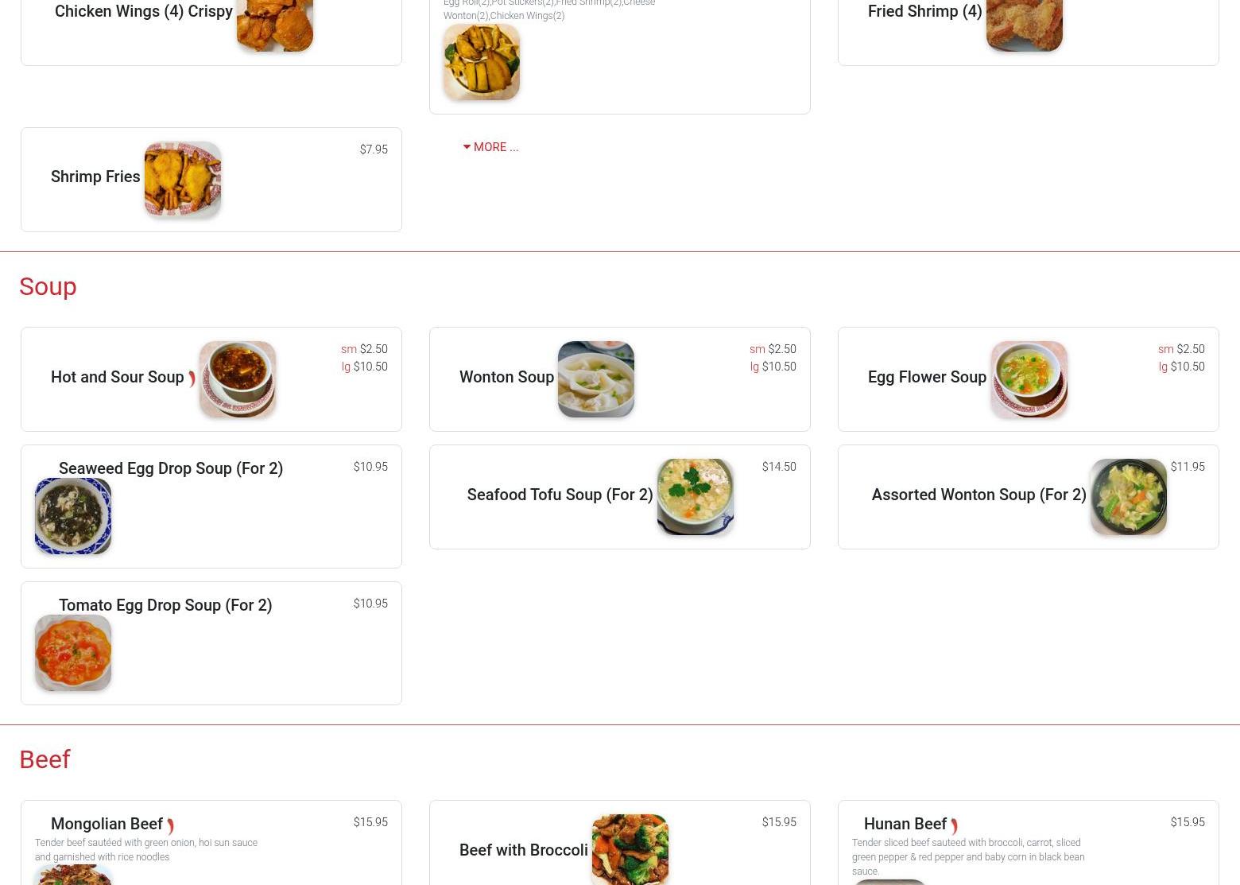This screenshot has width=1240, height=885.
Task: Click the Wonton Soup image
Action: [x=596, y=379]
